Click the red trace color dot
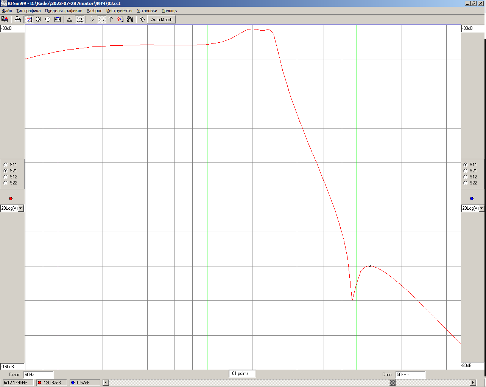Viewport: 486px width, 387px height. pos(11,198)
